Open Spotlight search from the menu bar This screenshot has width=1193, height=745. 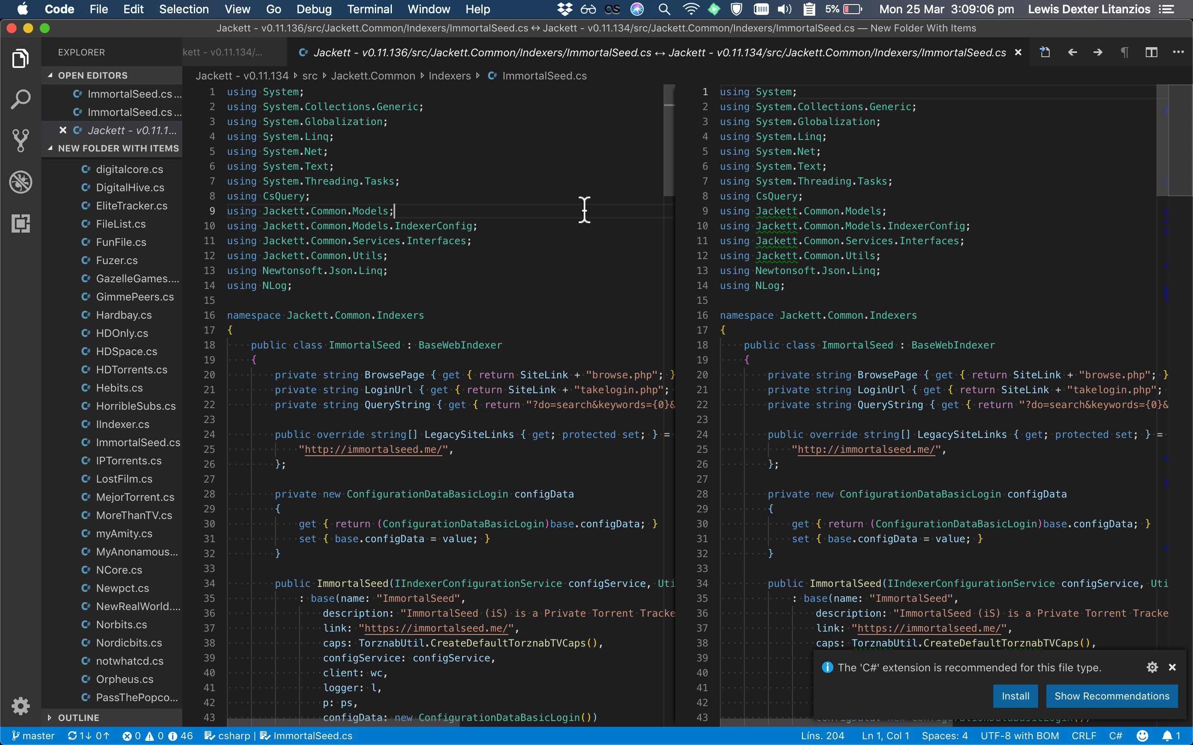[664, 9]
